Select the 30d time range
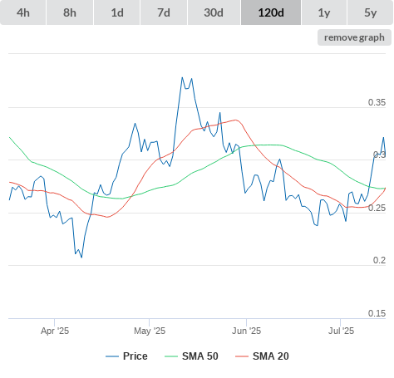This screenshot has width=394, height=378. 214,12
